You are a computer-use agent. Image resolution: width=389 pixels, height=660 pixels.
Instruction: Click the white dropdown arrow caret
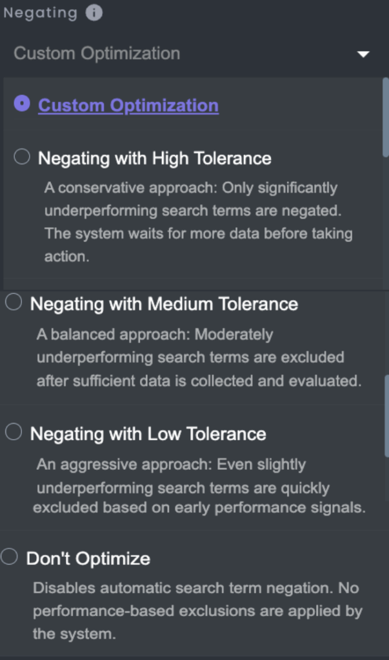(363, 54)
